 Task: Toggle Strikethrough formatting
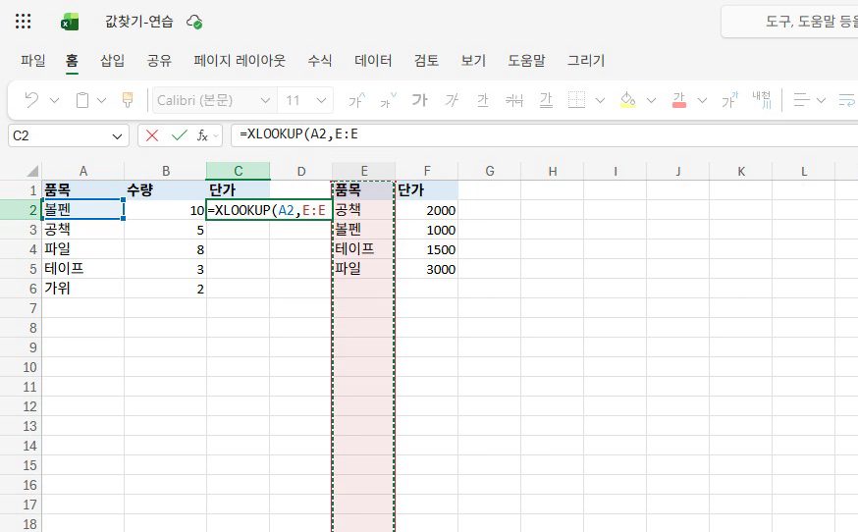click(514, 100)
